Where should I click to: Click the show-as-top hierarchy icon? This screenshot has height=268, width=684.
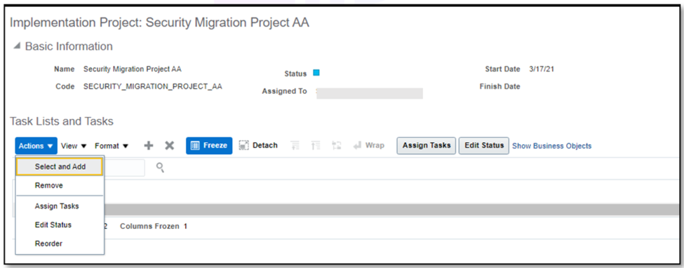(336, 146)
